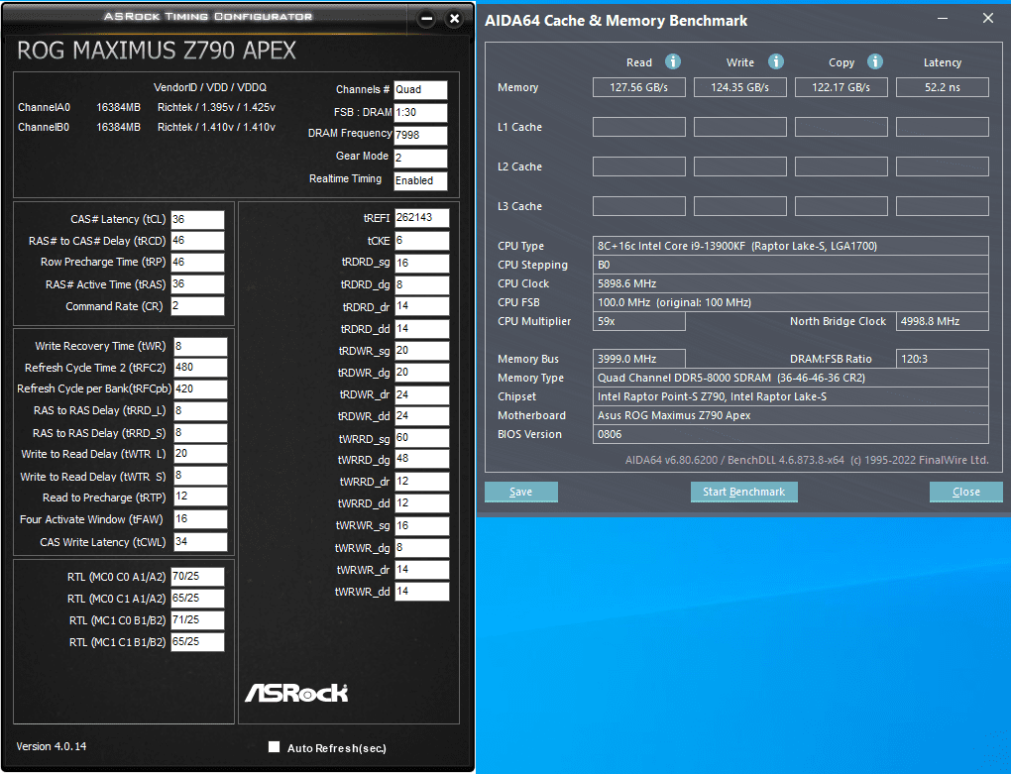Select the FSB : DRAM ratio field

coord(420,113)
